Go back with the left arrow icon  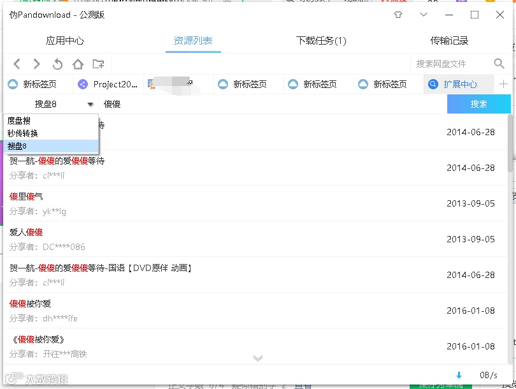17,64
